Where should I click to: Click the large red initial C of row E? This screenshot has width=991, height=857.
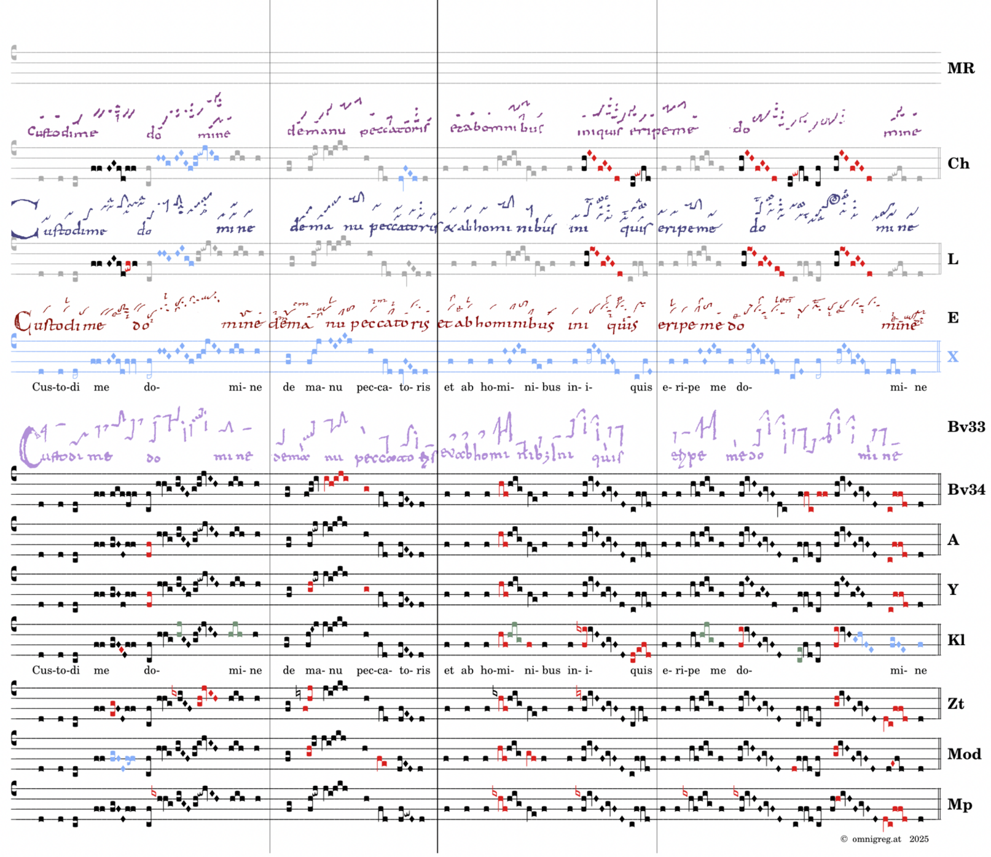pos(22,322)
